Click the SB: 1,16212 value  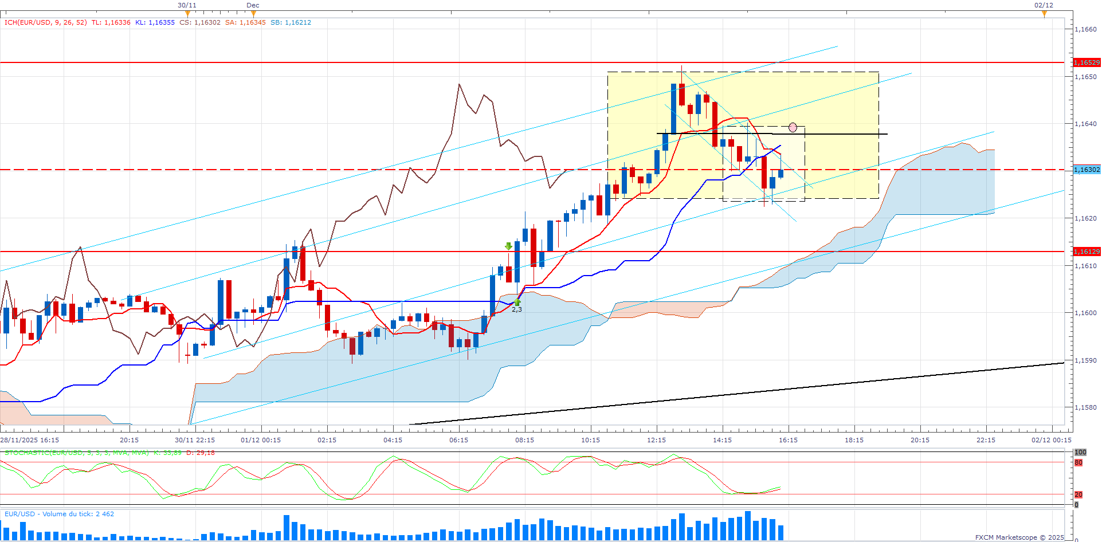click(x=291, y=22)
